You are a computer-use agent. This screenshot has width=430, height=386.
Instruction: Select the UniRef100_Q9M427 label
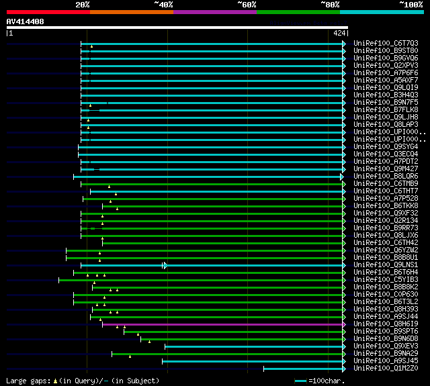386,169
